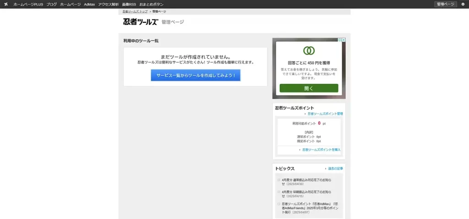Click the icon beside the 4月度分 早期振込み entry
The width and height of the screenshot is (469, 219).
[278, 192]
